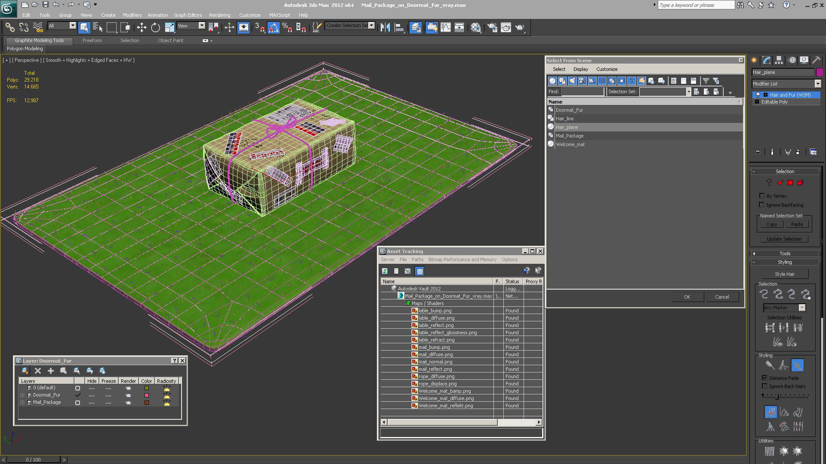Open the Create command panel tab
Image resolution: width=826 pixels, height=464 pixels.
(x=754, y=60)
